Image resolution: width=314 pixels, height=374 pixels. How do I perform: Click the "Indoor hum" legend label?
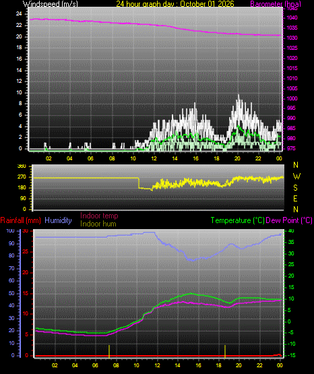coord(98,224)
